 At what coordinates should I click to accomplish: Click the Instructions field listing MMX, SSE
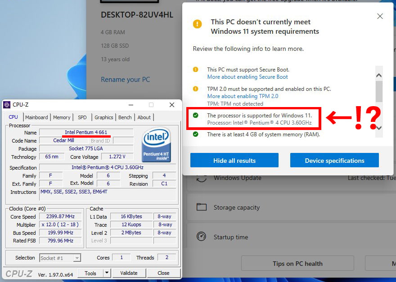[108, 194]
